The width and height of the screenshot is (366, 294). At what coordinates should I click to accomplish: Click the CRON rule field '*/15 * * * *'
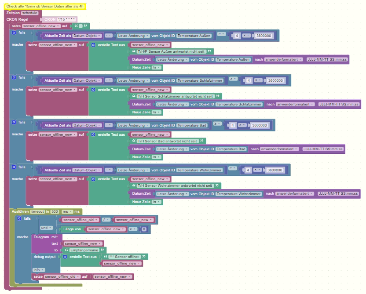point(66,19)
